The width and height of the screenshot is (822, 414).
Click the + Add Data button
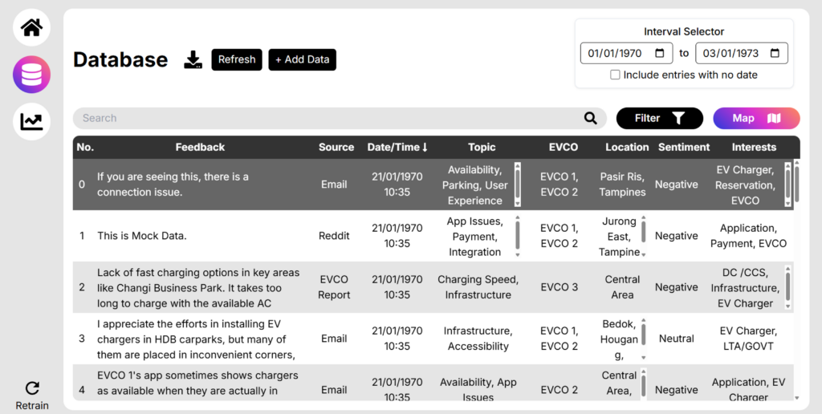pyautogui.click(x=302, y=60)
